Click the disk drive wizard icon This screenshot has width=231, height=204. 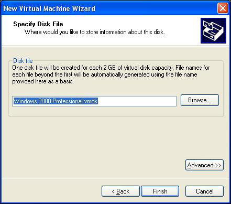[213, 30]
